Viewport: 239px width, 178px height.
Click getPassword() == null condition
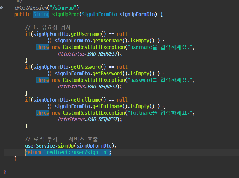click(99, 67)
